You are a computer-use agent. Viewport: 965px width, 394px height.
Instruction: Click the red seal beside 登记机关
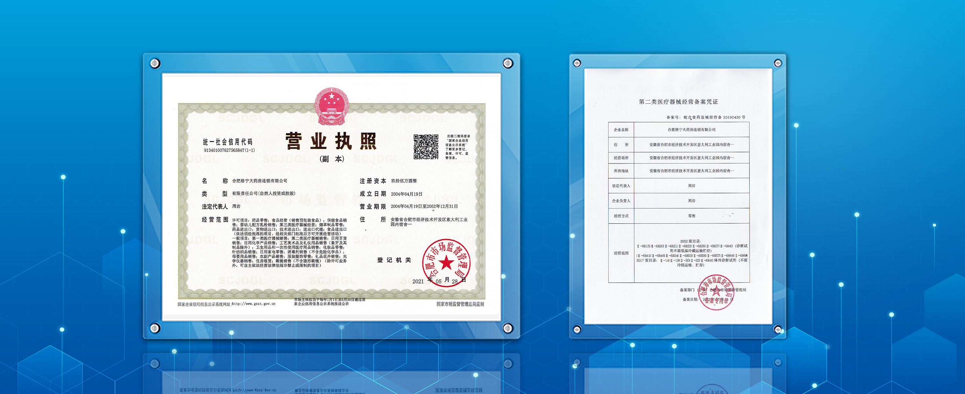(x=446, y=263)
